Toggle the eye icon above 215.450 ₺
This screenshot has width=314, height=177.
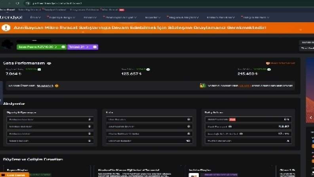pyautogui.click(x=269, y=69)
